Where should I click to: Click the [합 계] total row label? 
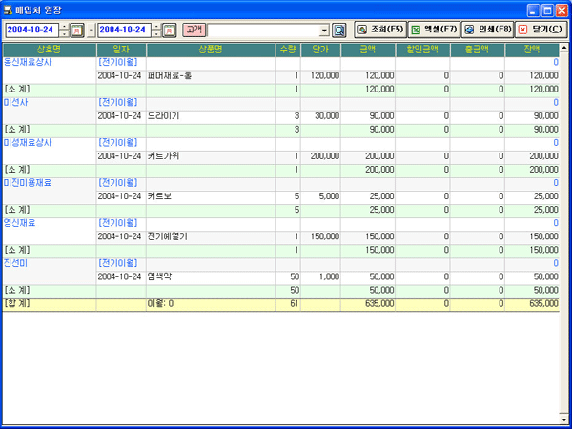click(17, 303)
